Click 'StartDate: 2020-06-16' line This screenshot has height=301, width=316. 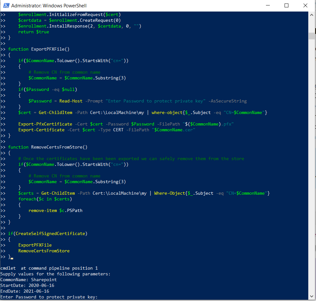[x=27, y=286]
